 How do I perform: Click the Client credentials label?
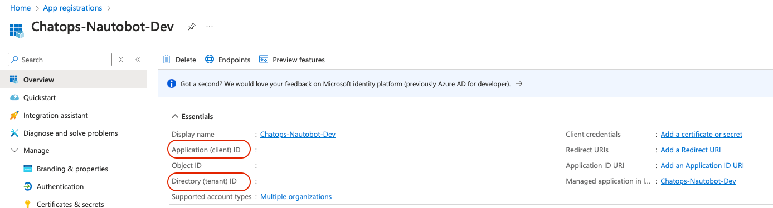(x=593, y=134)
